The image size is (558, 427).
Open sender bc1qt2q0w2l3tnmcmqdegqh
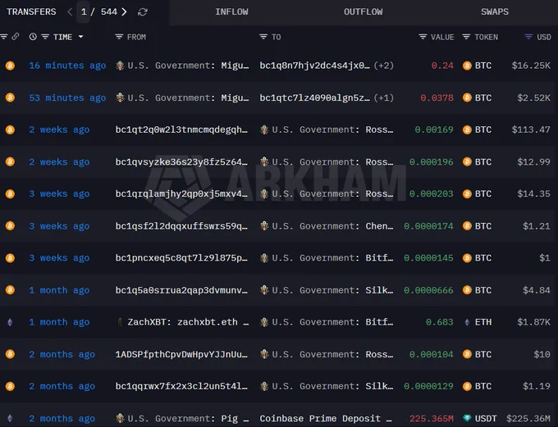tap(181, 129)
